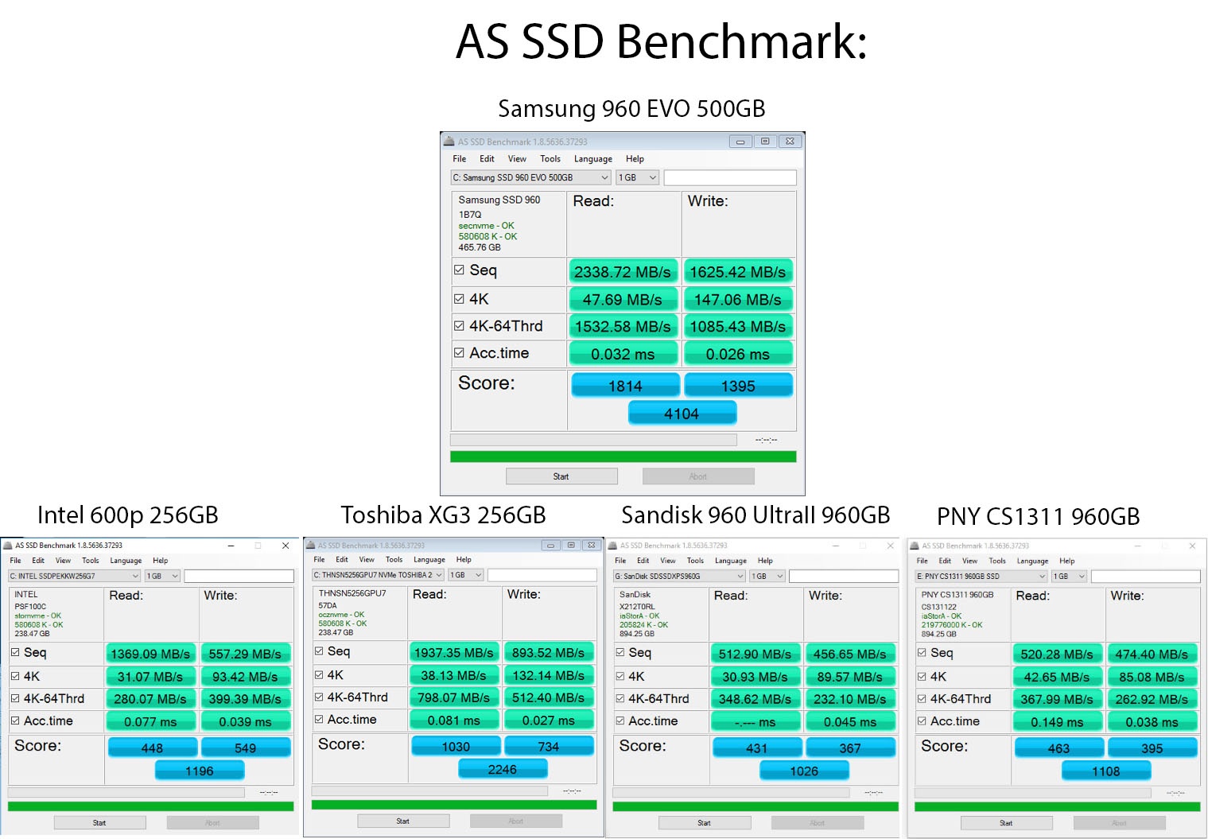Toggle Seq checkbox in the SanDisk window

(x=620, y=652)
